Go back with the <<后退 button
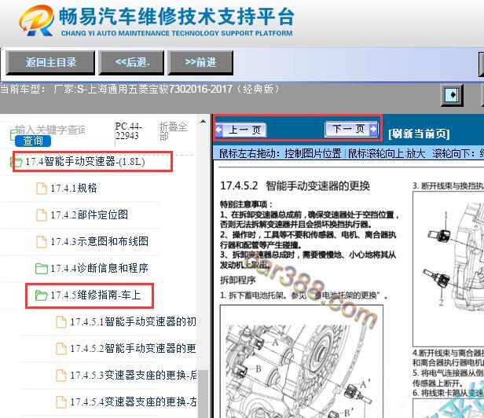The image size is (484, 418). tap(131, 63)
